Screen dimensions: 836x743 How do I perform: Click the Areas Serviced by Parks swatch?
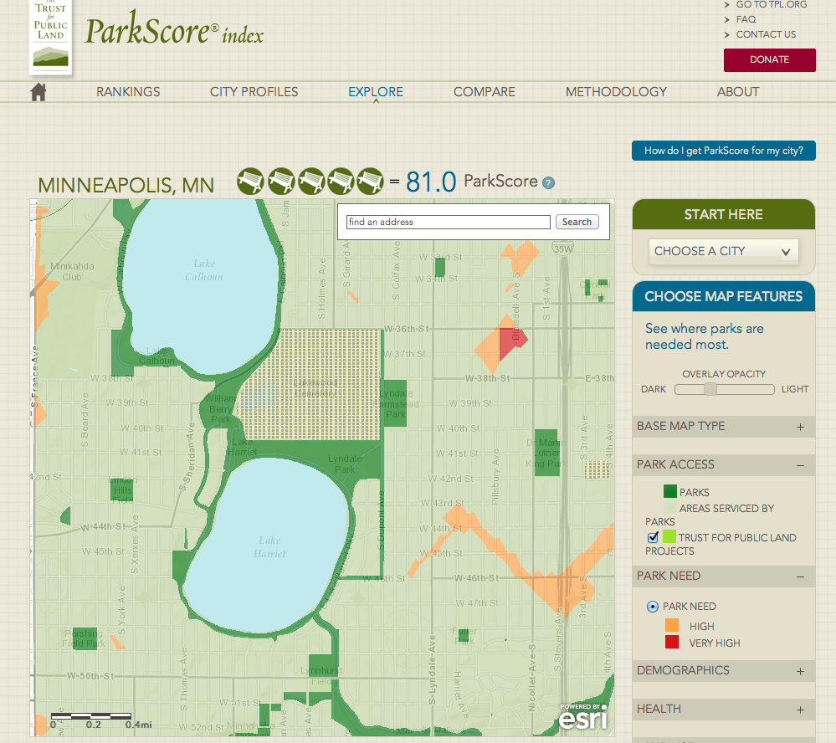(x=670, y=507)
